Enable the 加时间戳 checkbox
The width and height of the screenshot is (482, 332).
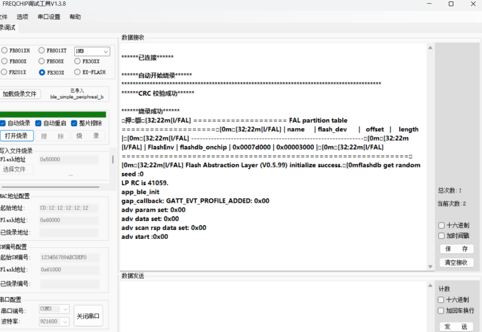441,236
